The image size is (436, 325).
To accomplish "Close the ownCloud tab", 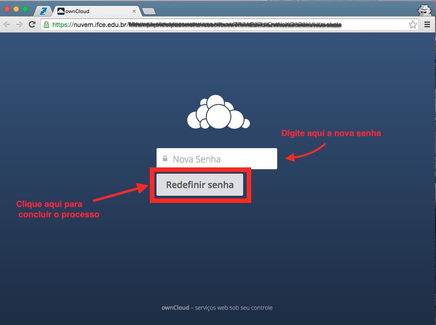I will 134,11.
